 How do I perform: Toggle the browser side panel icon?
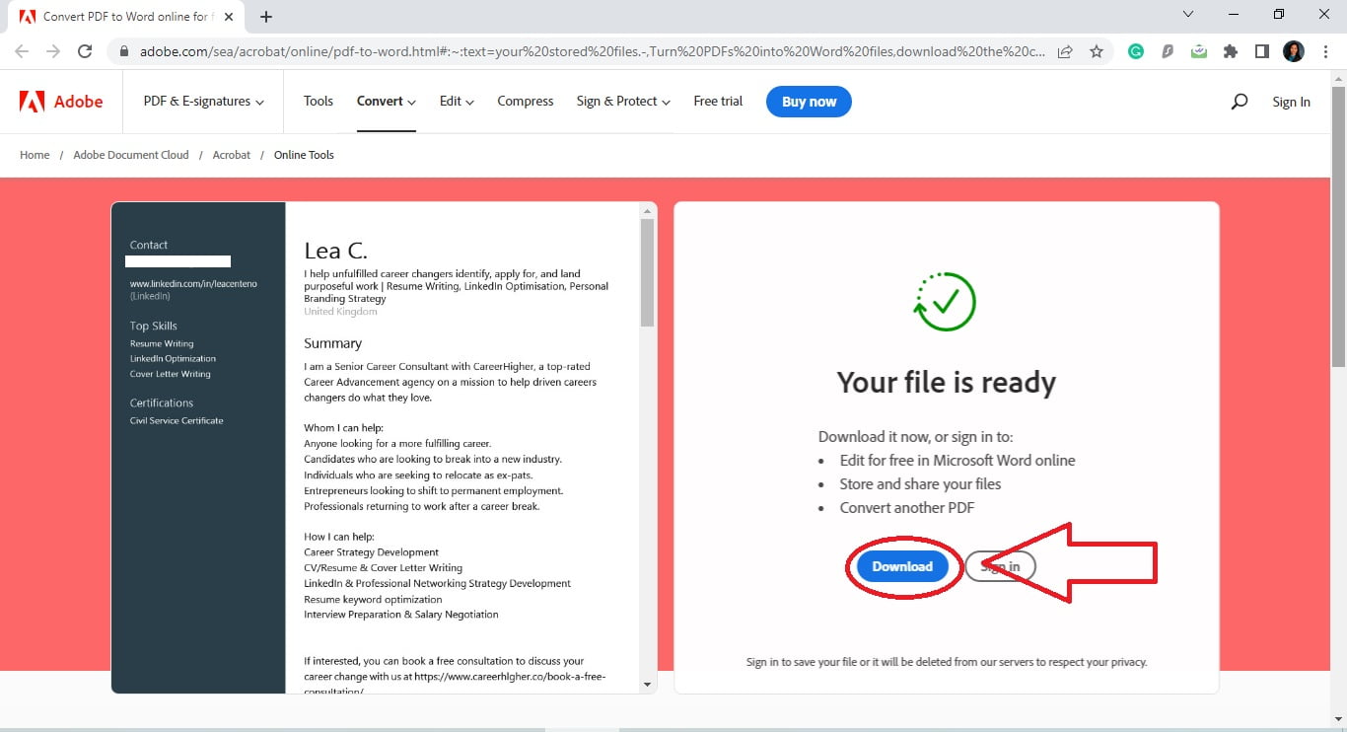point(1262,51)
